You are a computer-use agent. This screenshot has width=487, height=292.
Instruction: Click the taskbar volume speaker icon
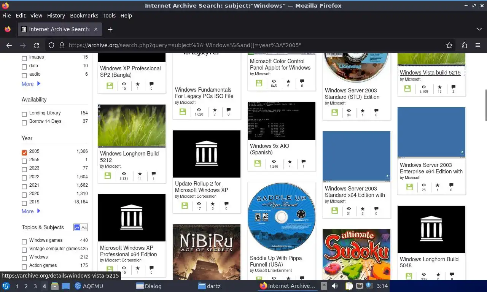tap(335, 286)
